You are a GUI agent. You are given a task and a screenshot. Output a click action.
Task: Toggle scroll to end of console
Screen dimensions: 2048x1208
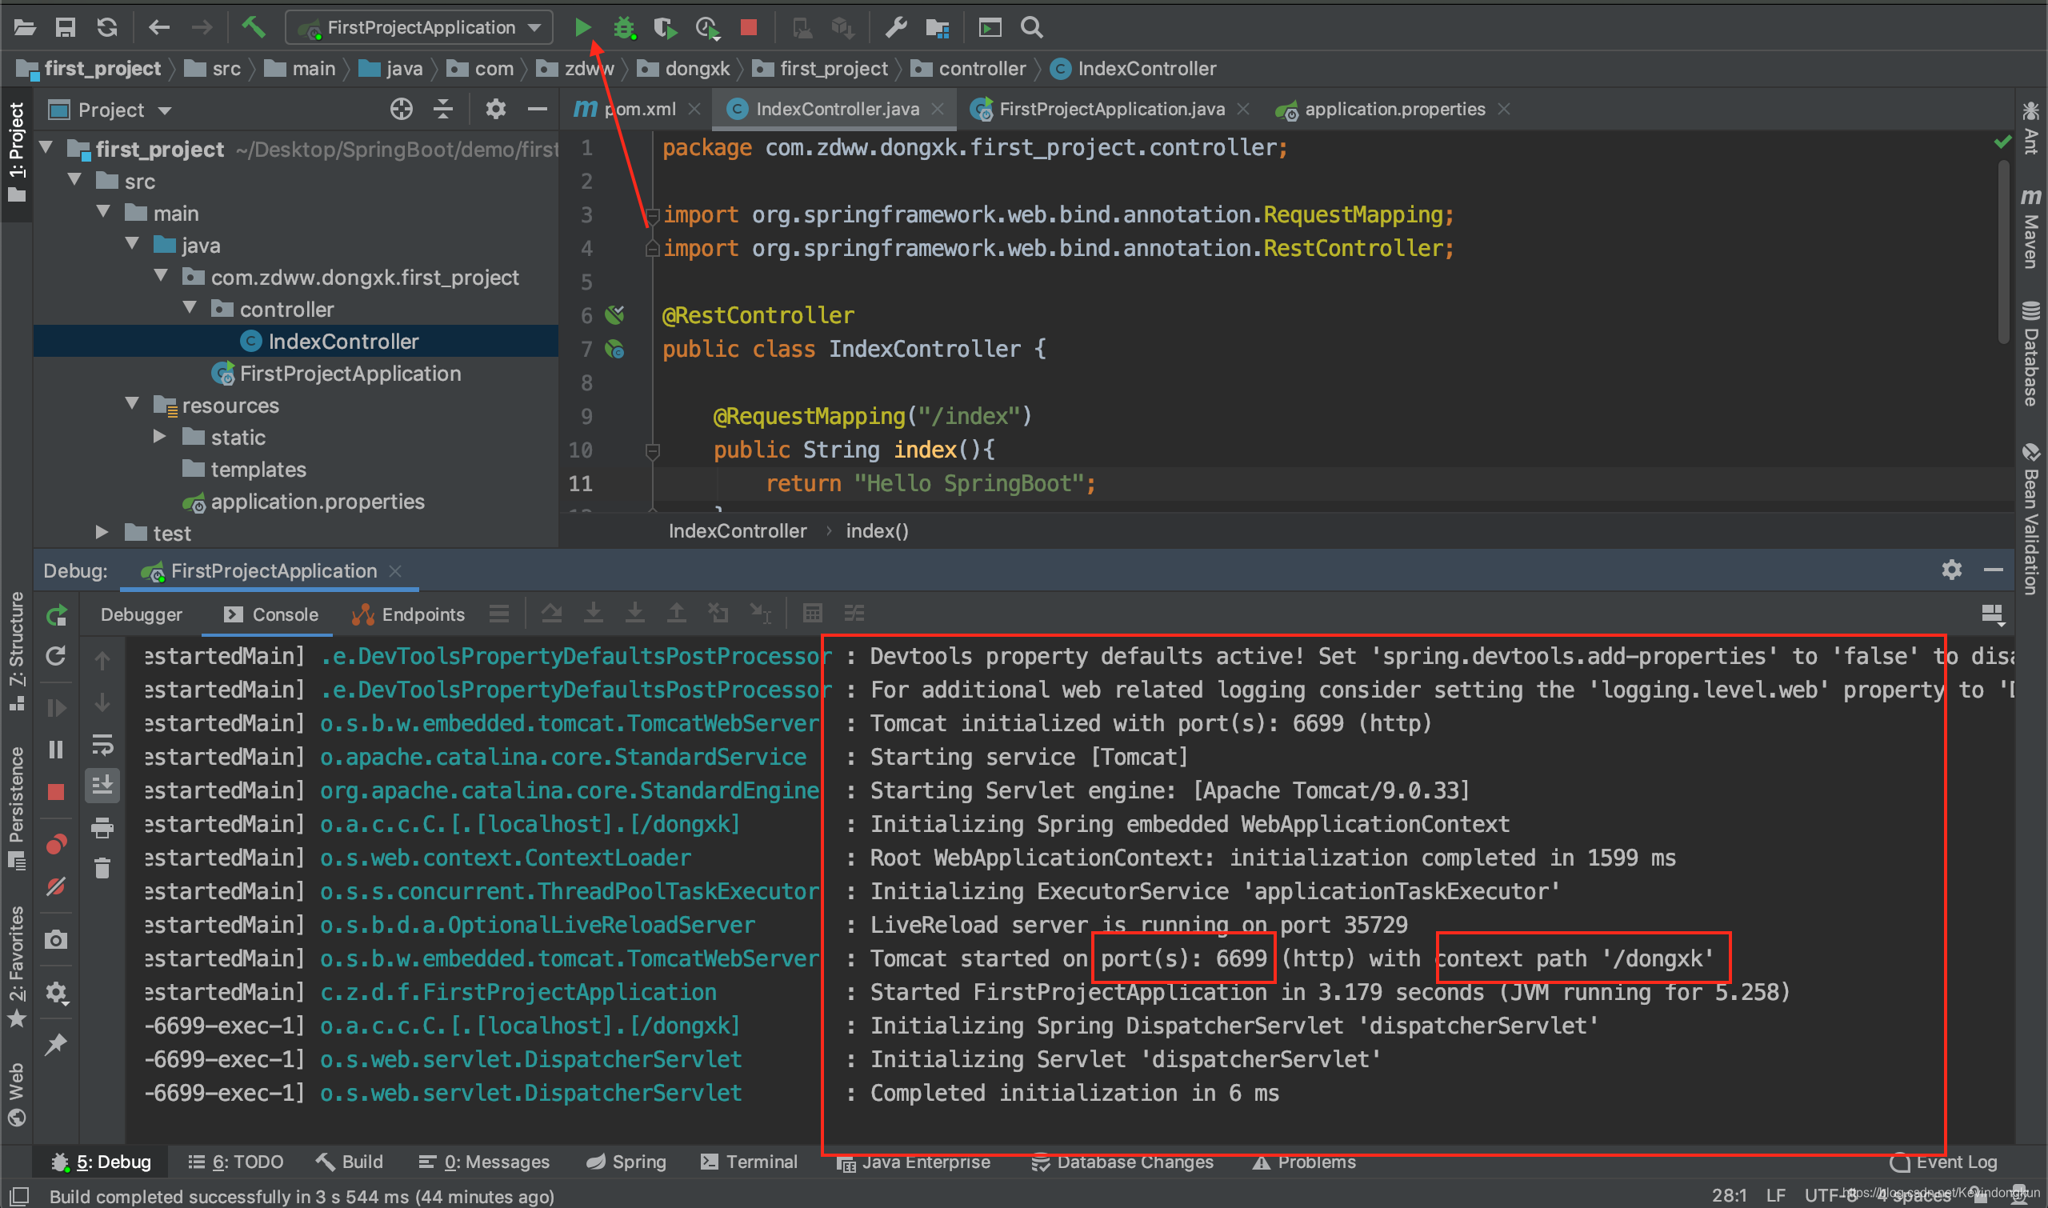(102, 786)
